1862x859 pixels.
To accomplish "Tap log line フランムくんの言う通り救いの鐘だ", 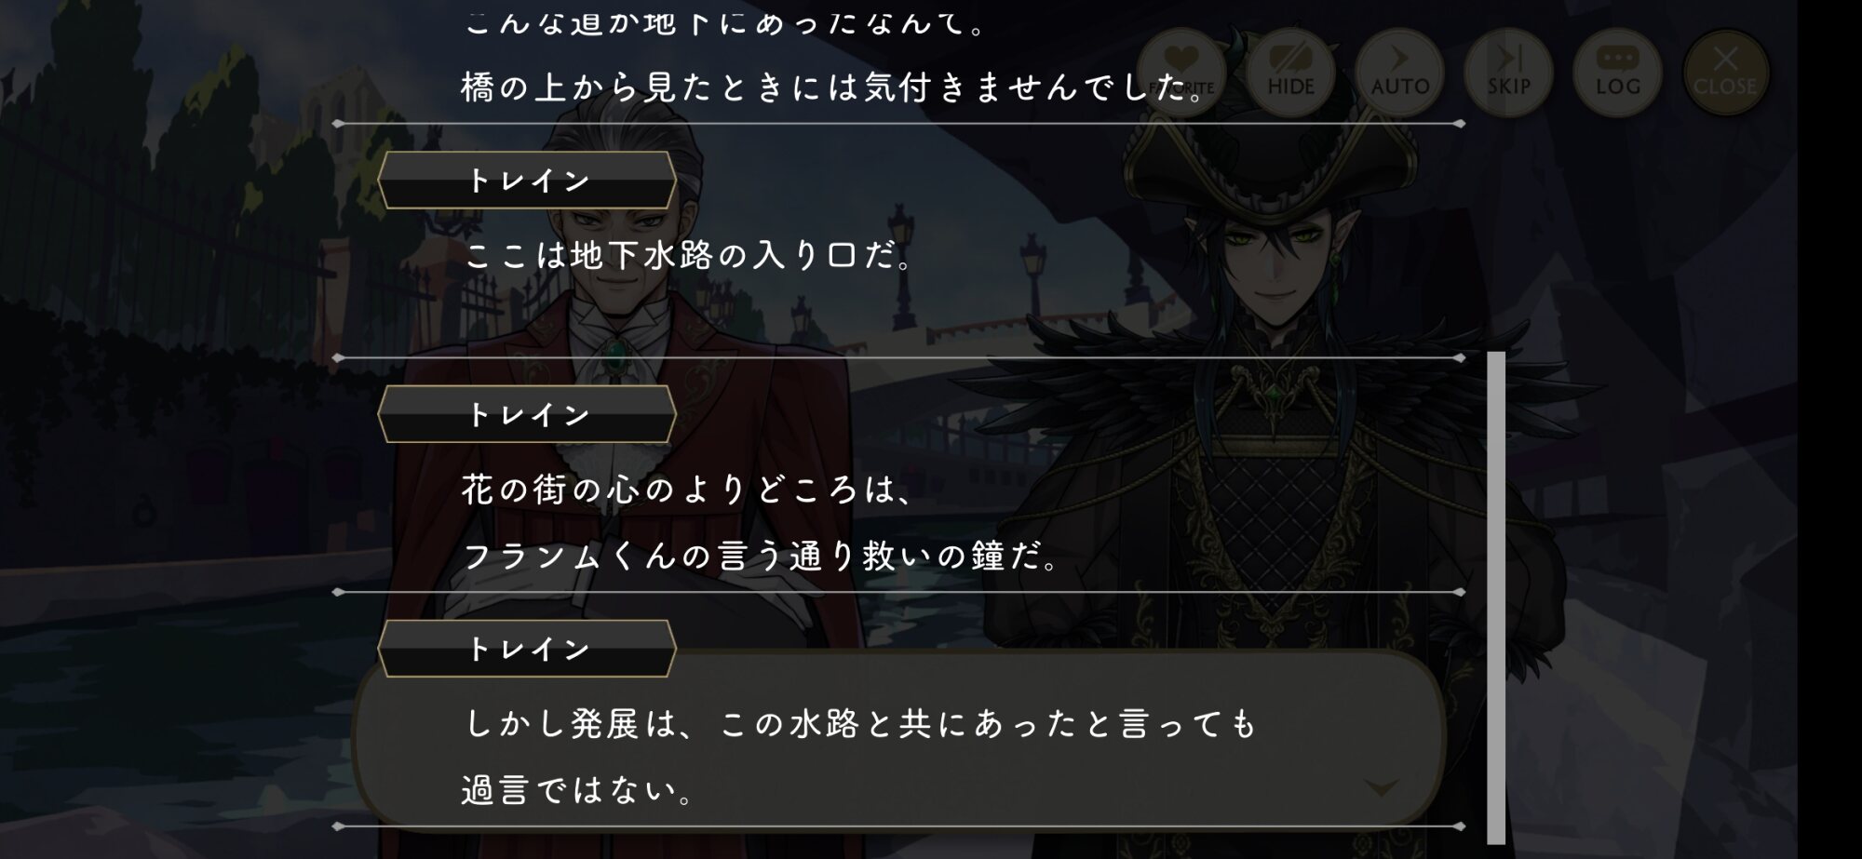I will coord(762,557).
